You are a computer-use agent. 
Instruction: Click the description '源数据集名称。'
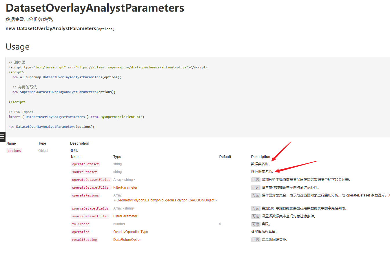pos(263,172)
